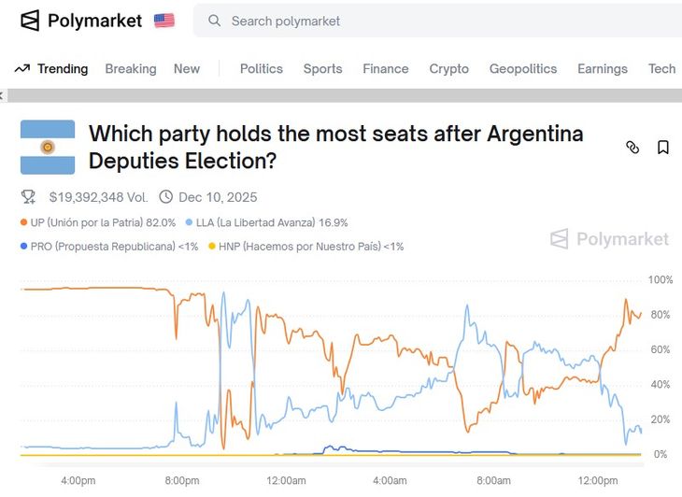
Task: Go to the Crypto category
Action: 449,68
